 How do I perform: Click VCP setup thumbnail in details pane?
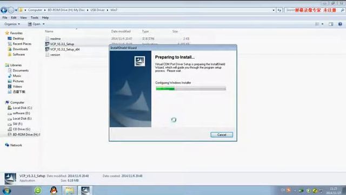pos(10,178)
